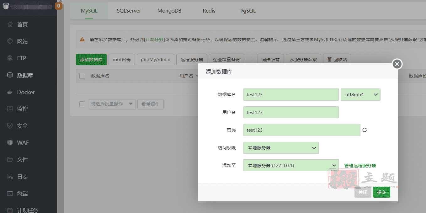This screenshot has width=426, height=213.
Task: Click the 监控 monitor icon in sidebar
Action: pos(10,109)
